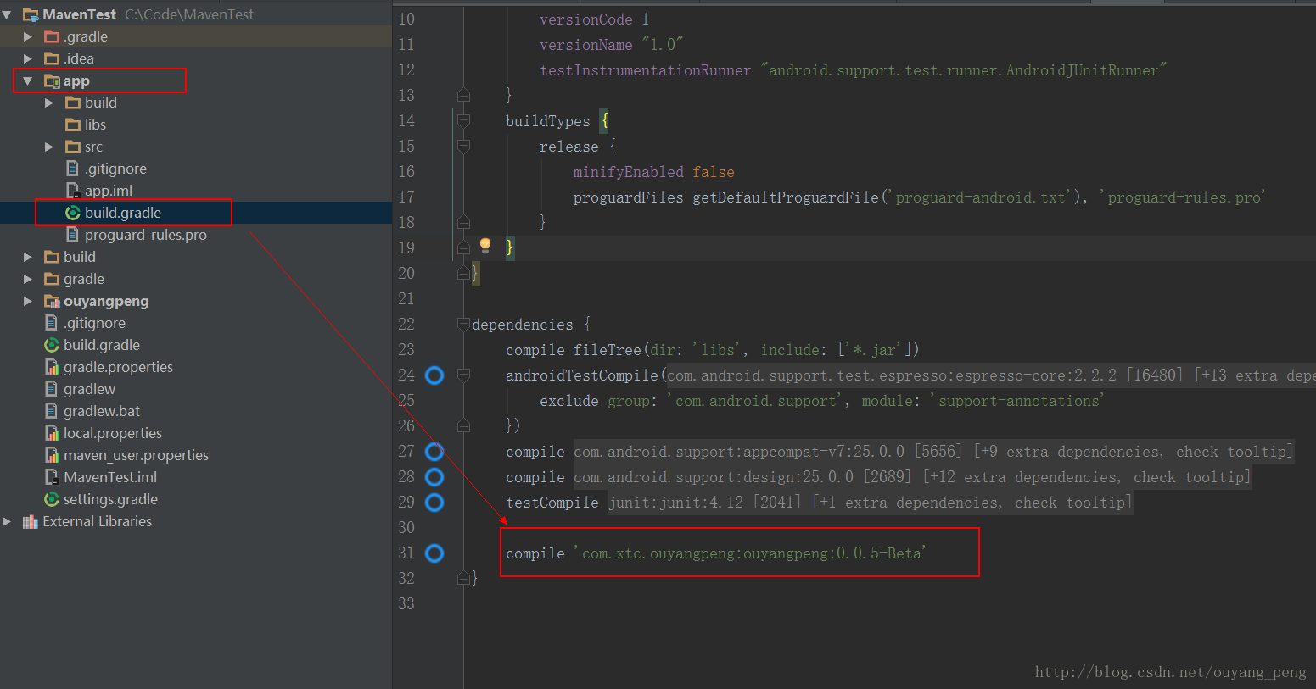Viewport: 1316px width, 689px height.
Task: Click the app .gitignore file icon
Action: point(73,169)
